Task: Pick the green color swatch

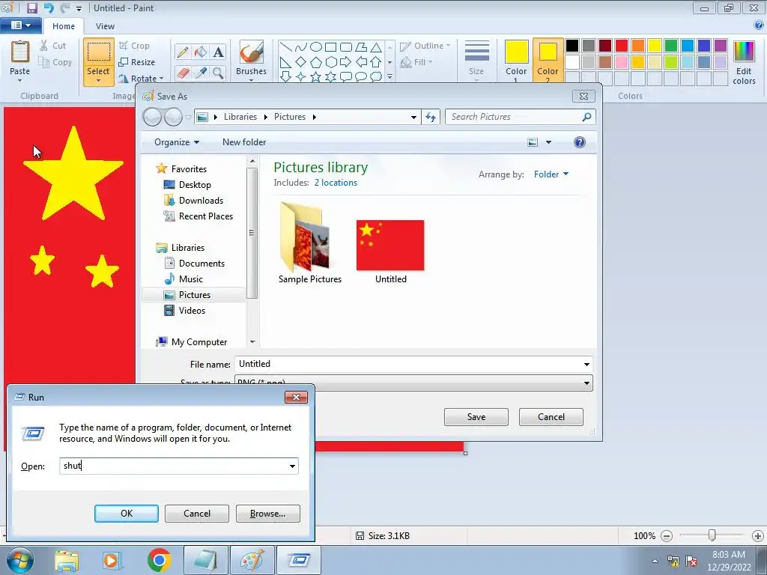Action: pos(671,46)
